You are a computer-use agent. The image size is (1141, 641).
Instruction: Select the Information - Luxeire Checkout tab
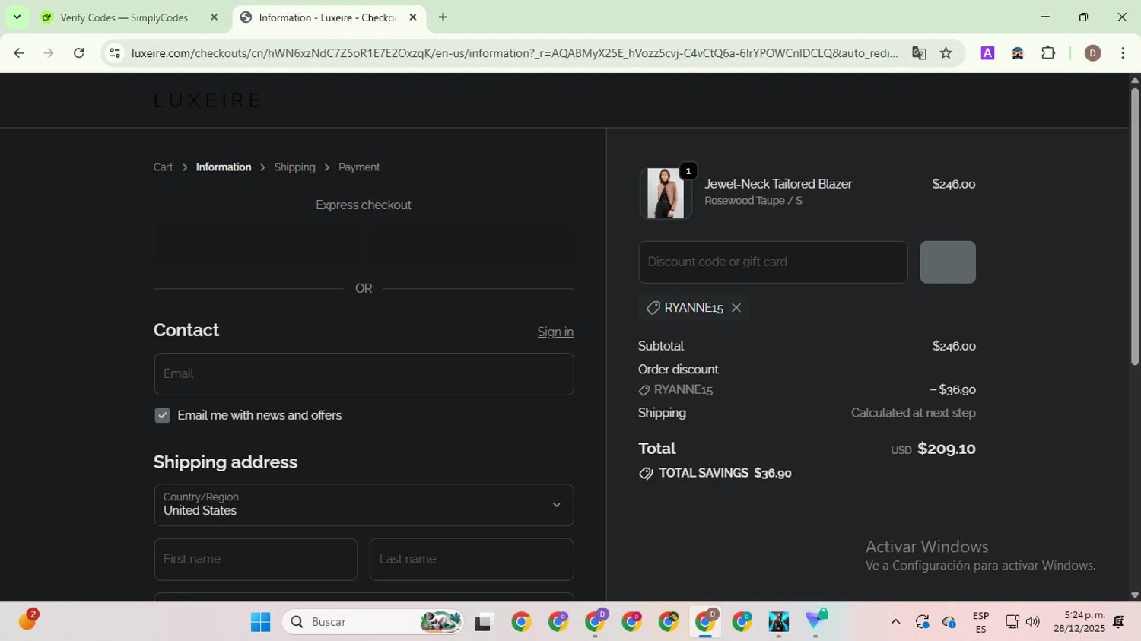coord(327,17)
